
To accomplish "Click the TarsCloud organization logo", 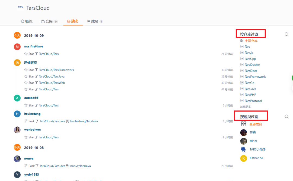I will coord(20,7).
